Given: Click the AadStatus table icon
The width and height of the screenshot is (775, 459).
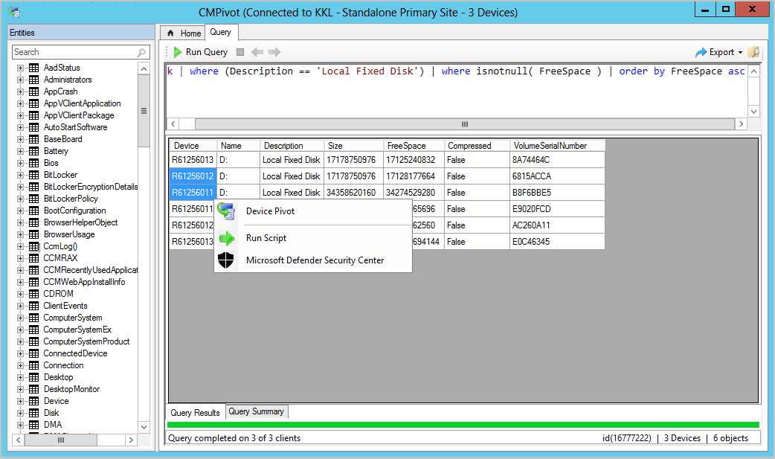Looking at the screenshot, I should [33, 68].
